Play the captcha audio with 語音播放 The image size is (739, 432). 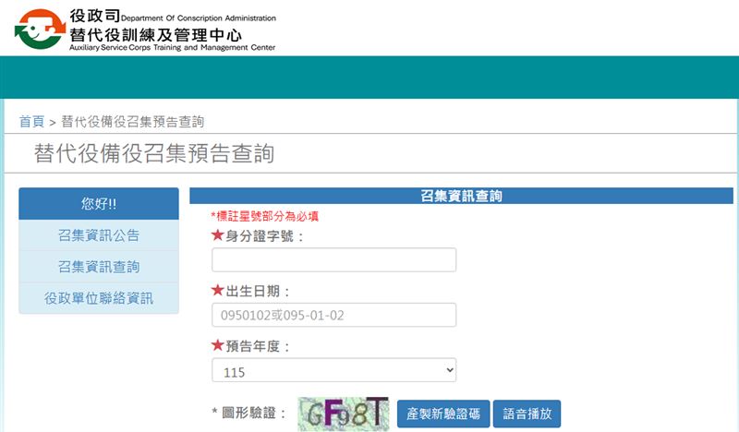click(527, 414)
